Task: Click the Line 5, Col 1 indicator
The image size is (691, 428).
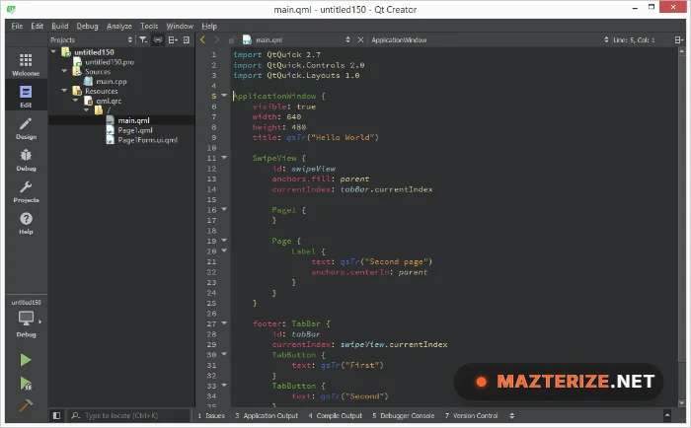Action: click(x=634, y=39)
